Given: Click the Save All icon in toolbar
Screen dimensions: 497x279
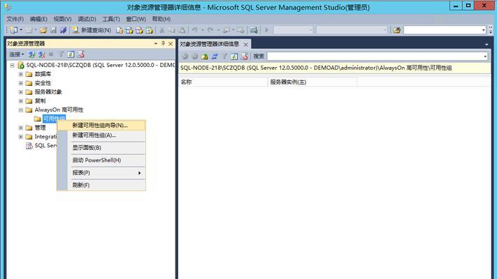Looking at the screenshot, I should tap(63, 30).
